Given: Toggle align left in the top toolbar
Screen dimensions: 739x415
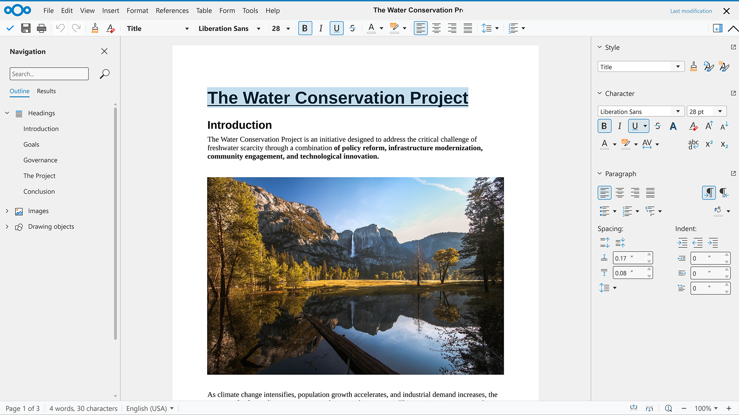Looking at the screenshot, I should (x=421, y=28).
